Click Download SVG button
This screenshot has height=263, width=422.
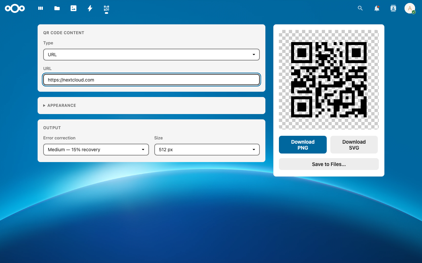(x=354, y=145)
